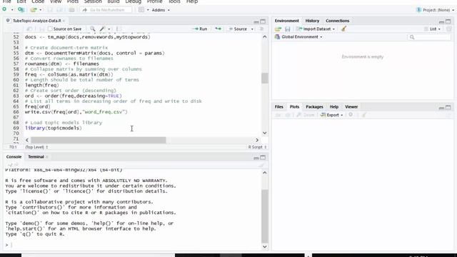Click the Zoom plot button

306,115
